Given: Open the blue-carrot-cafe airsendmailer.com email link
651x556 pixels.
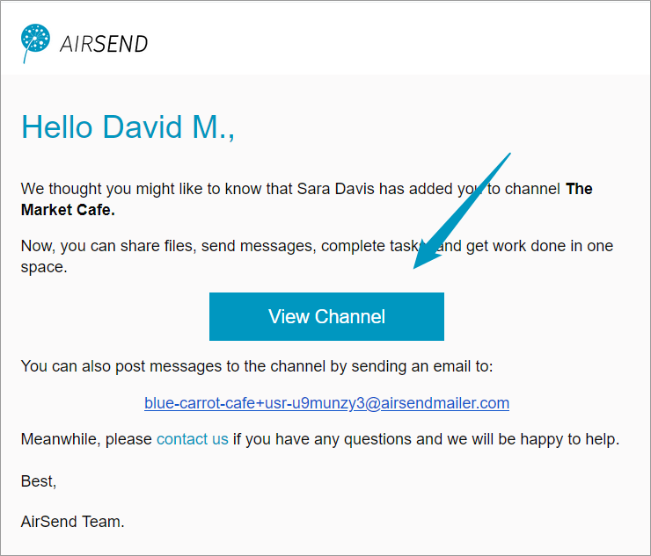Looking at the screenshot, I should pyautogui.click(x=326, y=403).
